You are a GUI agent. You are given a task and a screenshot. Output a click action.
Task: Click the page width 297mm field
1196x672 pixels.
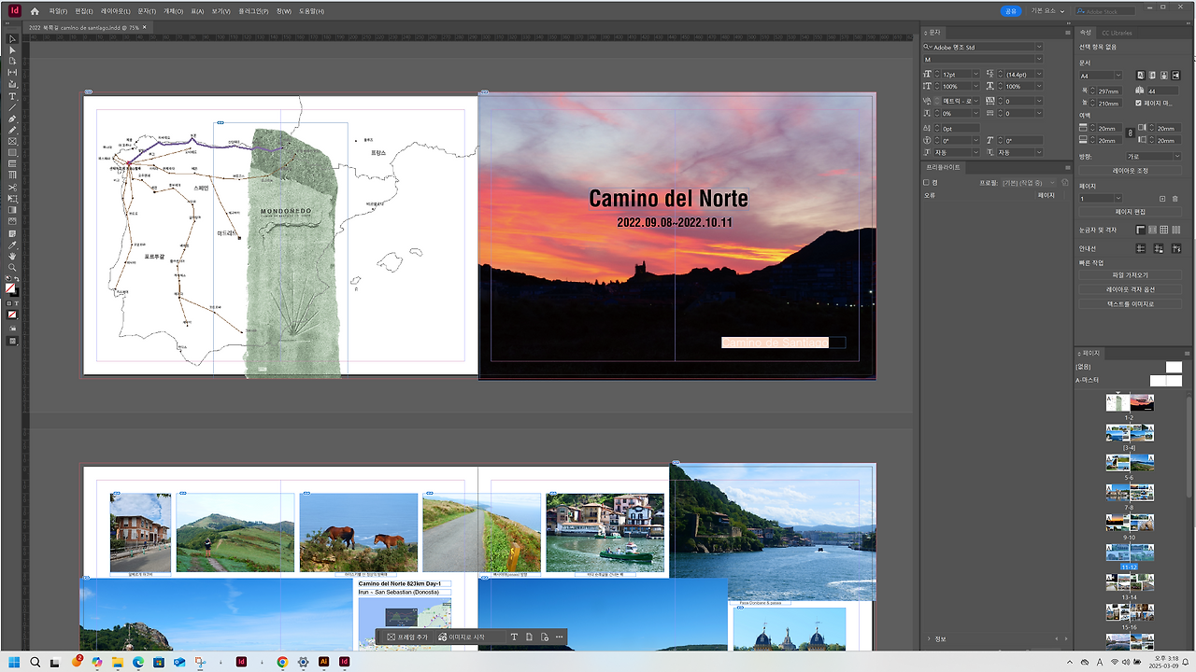1110,91
